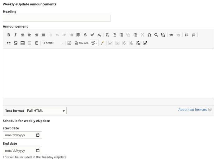Click the paste as plain text icon
This screenshot has height=160, width=218.
(x=114, y=35)
